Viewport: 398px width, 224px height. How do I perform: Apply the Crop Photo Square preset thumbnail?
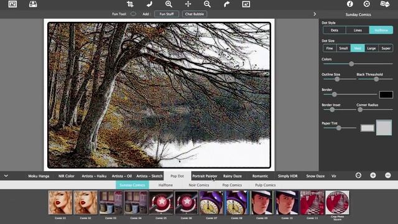coord(337,203)
